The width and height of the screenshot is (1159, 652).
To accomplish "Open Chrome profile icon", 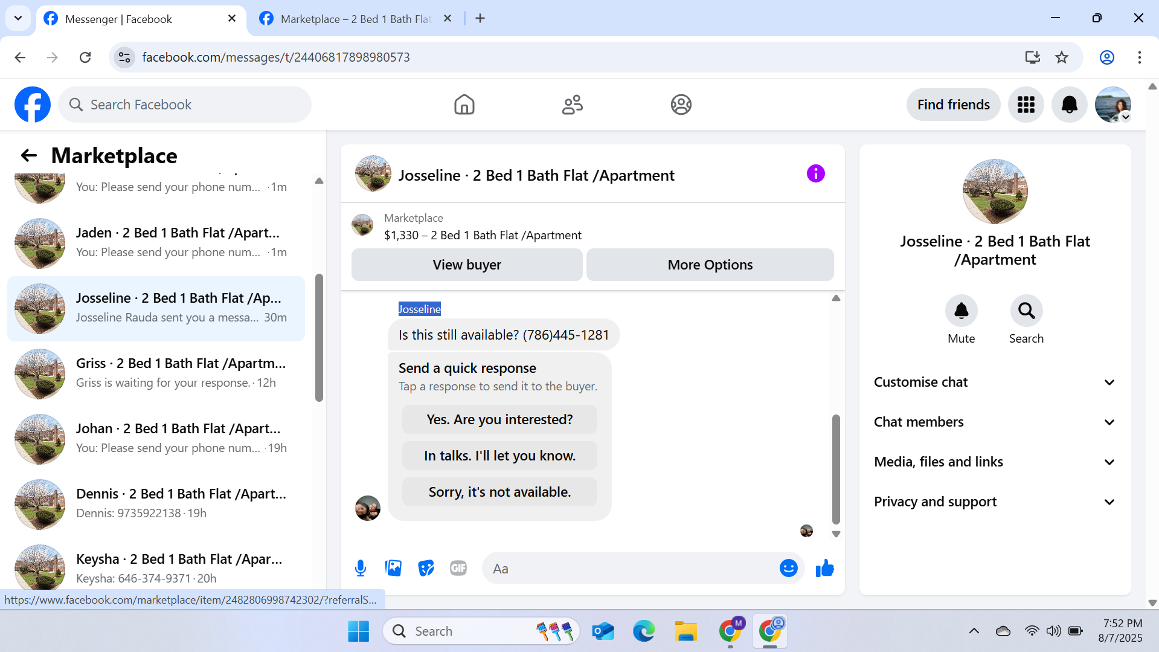I will pyautogui.click(x=1106, y=57).
